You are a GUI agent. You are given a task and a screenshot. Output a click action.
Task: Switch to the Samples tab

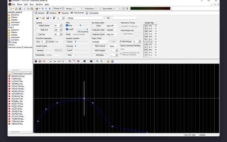[63, 13]
